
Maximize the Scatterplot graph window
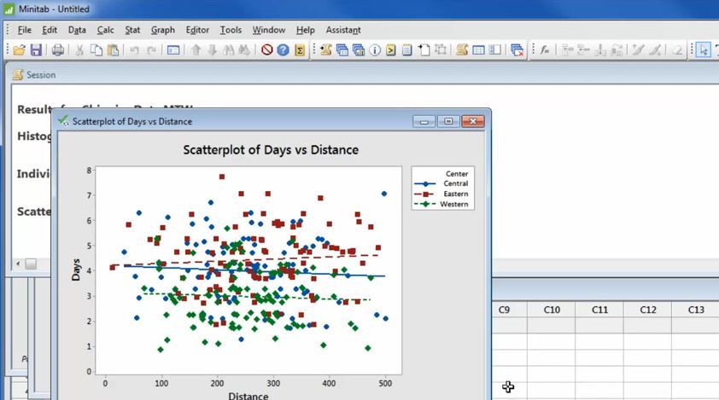click(x=448, y=121)
